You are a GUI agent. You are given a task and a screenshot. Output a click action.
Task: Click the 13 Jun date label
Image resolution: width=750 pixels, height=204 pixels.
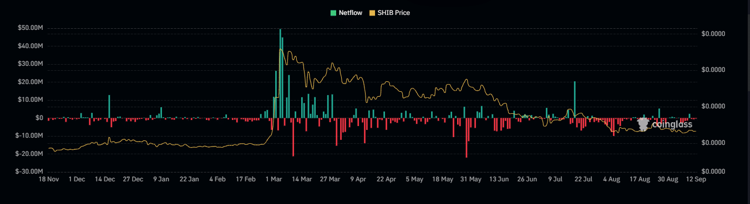tap(499, 179)
